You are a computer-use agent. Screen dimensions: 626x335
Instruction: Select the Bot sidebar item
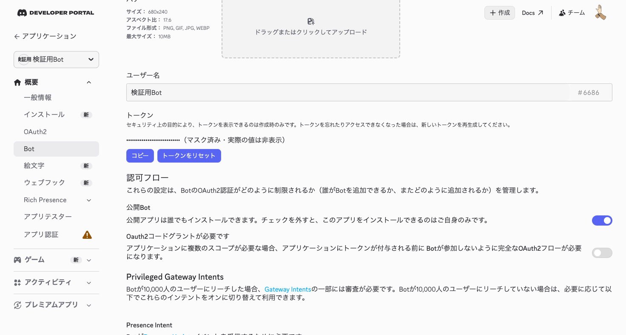click(56, 149)
